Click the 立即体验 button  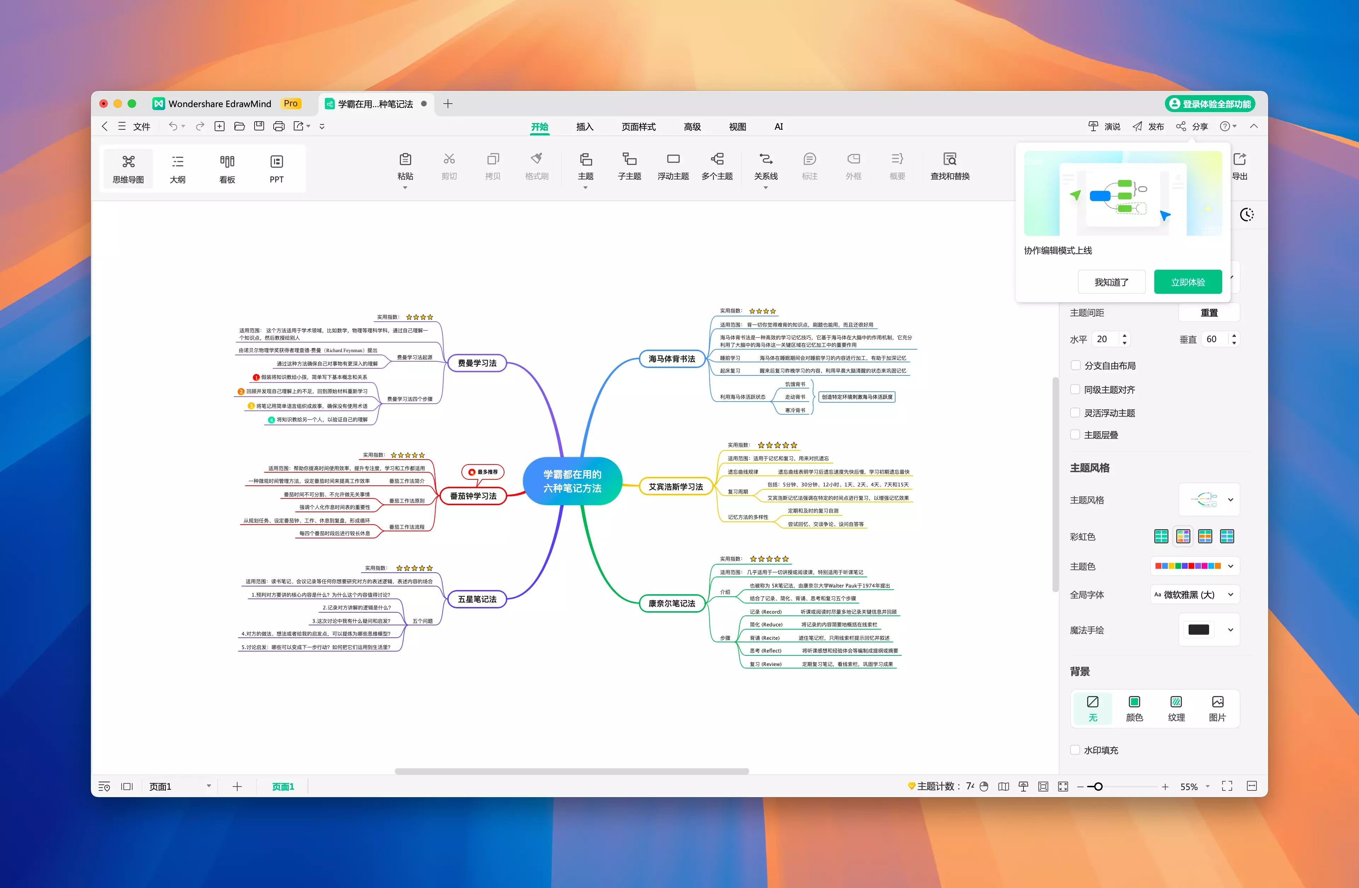[x=1188, y=282]
